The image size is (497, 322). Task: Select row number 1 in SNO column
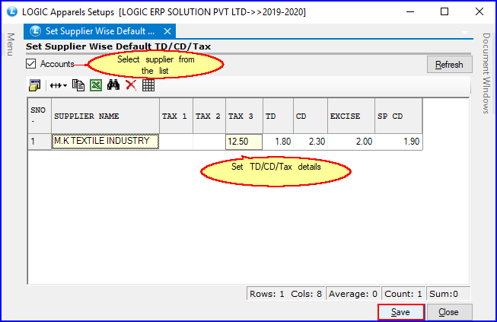click(40, 142)
